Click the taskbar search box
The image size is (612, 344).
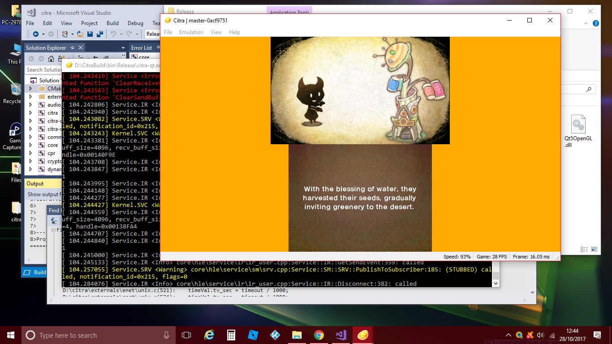click(x=99, y=335)
